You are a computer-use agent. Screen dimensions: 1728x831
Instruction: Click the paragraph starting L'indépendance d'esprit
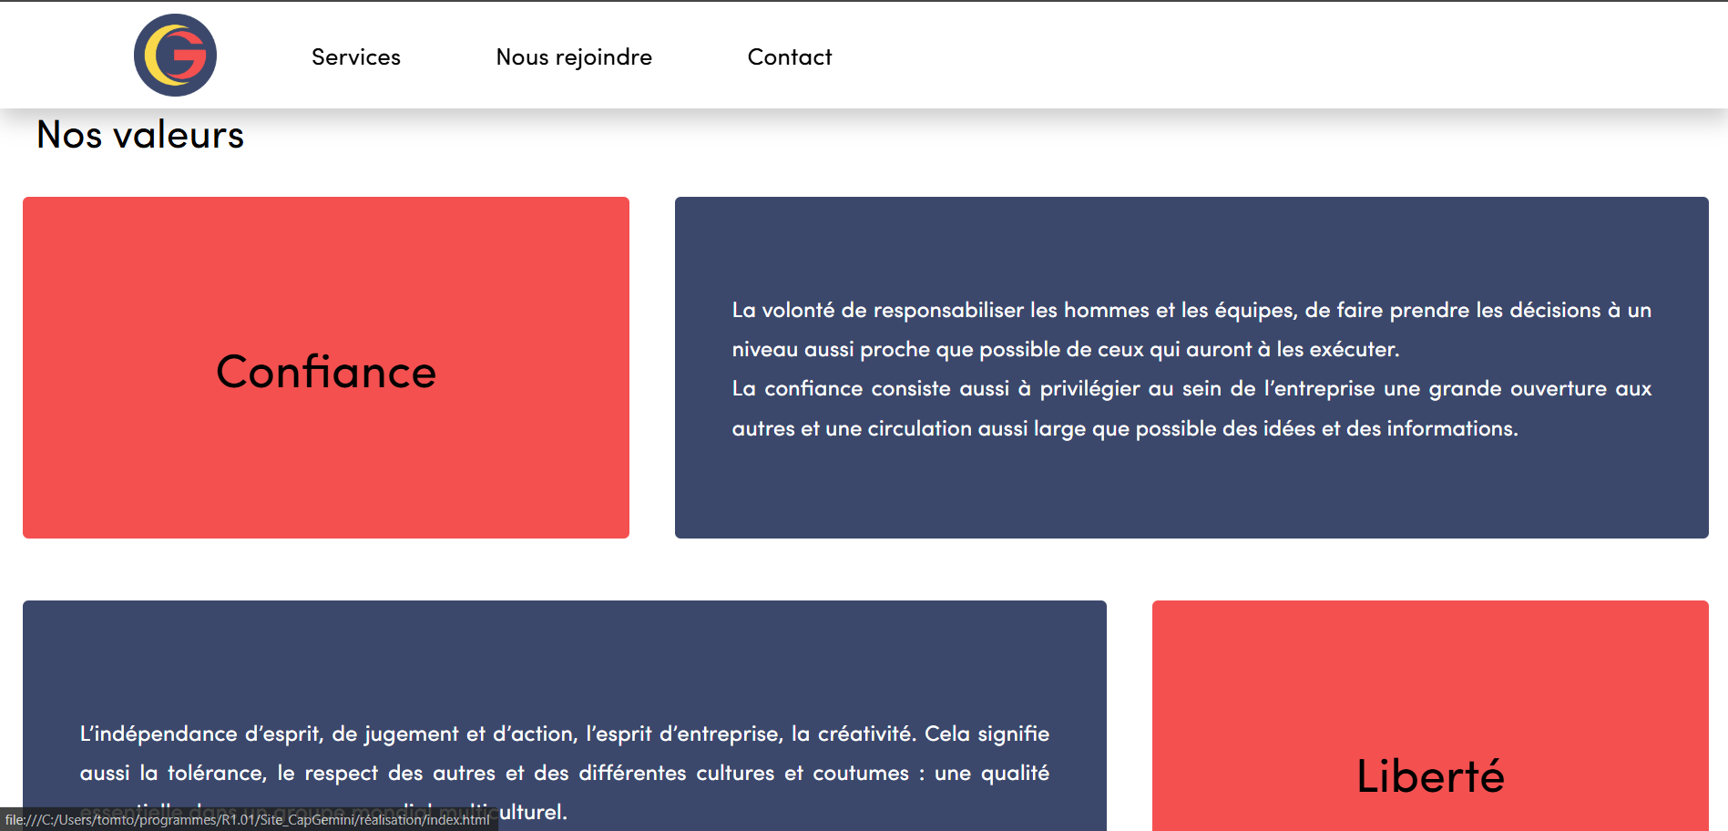[x=565, y=772]
